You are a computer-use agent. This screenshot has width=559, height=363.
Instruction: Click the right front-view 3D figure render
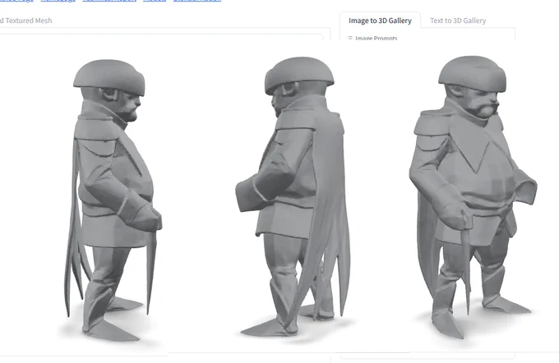click(473, 196)
